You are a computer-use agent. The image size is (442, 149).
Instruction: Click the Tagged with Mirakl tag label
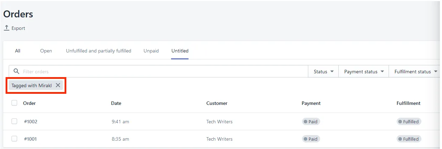tap(32, 85)
